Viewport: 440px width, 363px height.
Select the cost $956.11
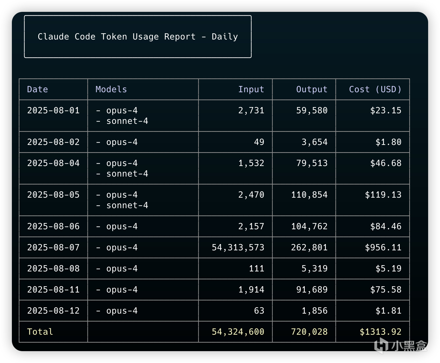pos(383,247)
